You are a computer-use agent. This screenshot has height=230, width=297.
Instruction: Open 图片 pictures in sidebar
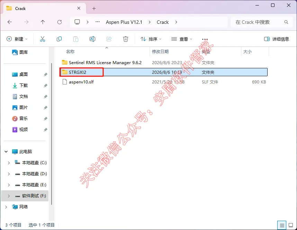tap(20, 108)
